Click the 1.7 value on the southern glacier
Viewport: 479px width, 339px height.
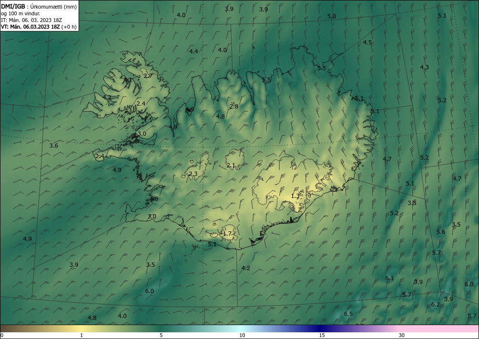pos(227,234)
